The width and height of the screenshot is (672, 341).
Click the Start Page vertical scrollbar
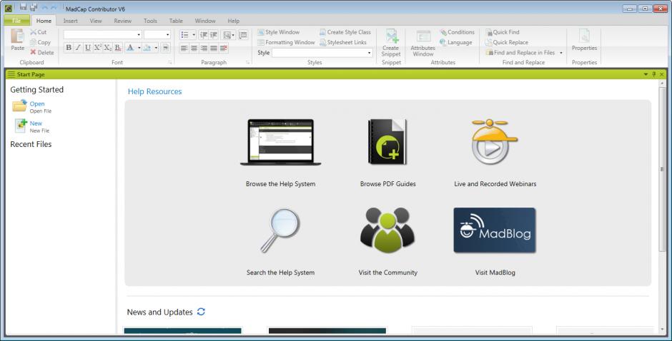tap(662, 169)
